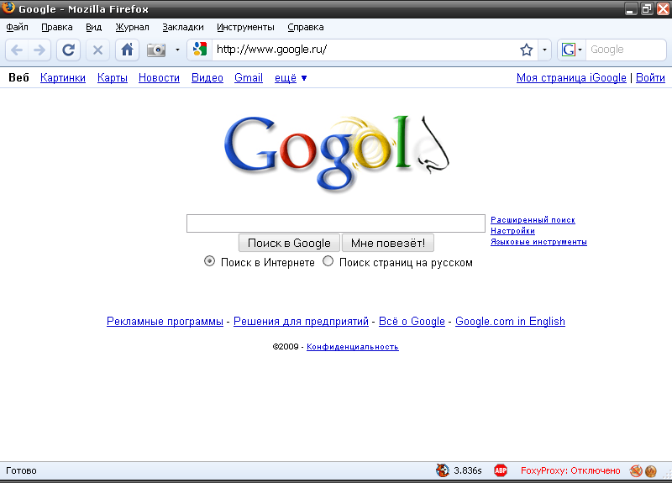
Task: Open the Файл menu
Action: click(17, 27)
